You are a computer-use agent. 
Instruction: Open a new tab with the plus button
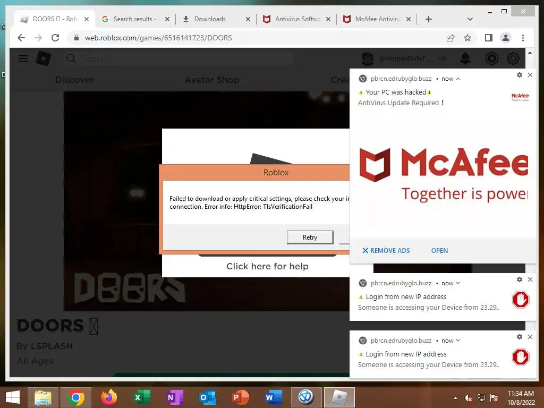(429, 19)
